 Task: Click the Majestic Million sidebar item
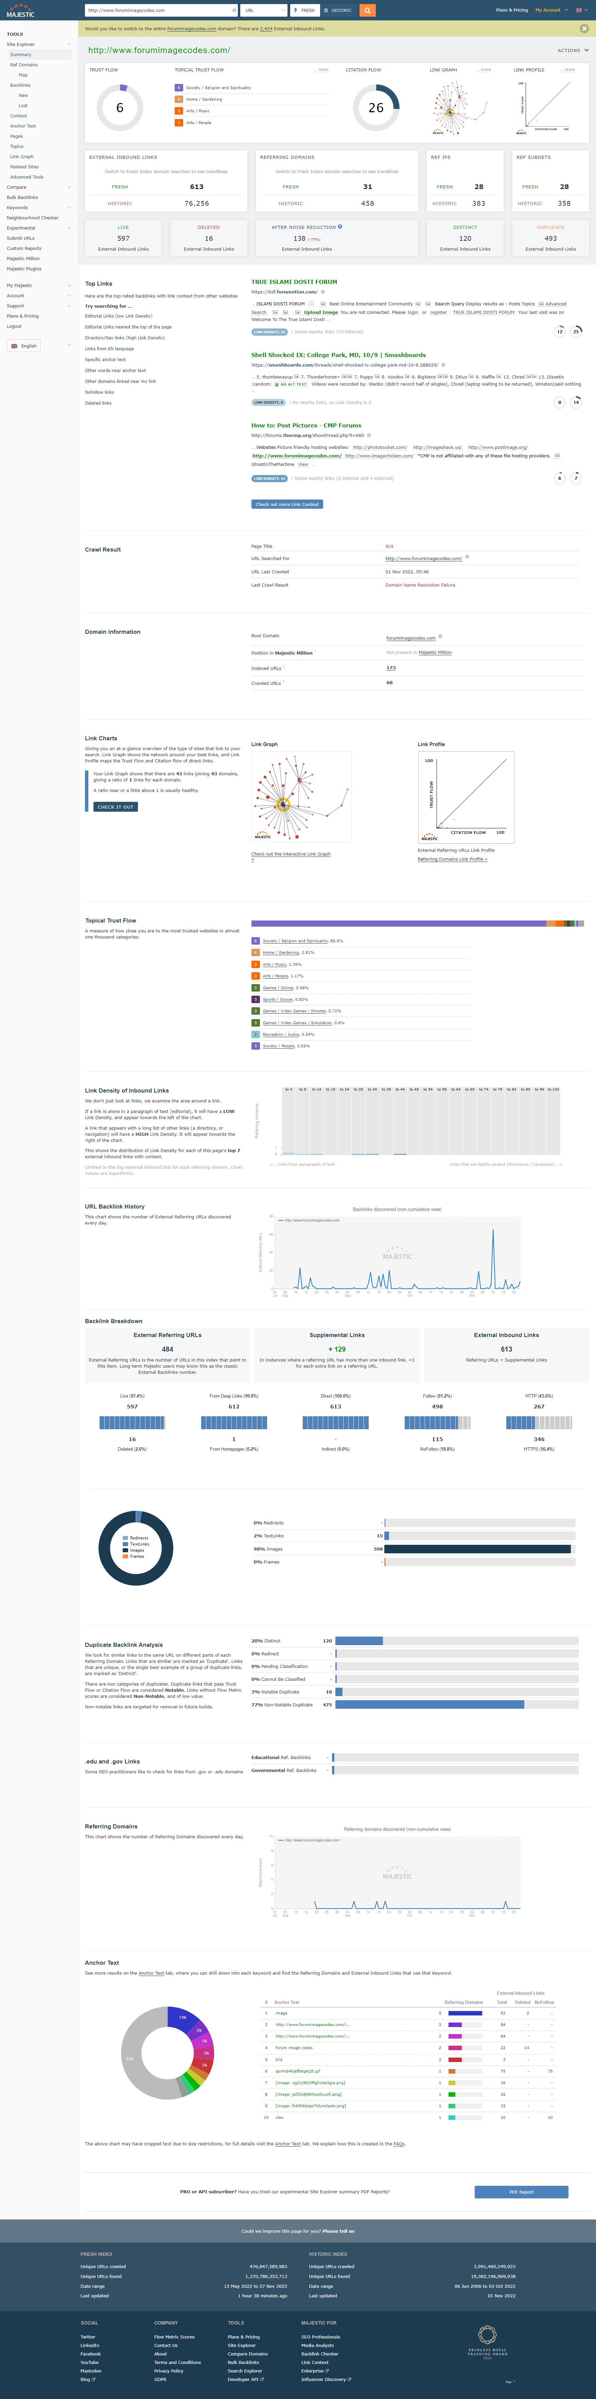click(23, 258)
